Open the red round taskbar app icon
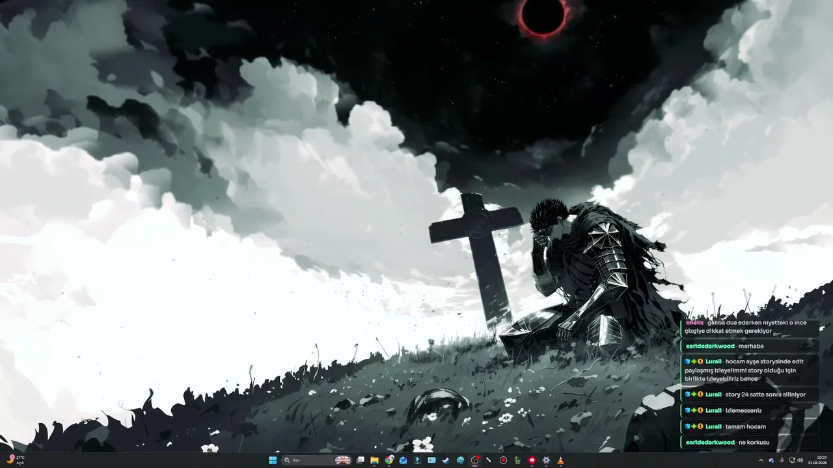Screen dimensions: 833x468 pos(532,460)
